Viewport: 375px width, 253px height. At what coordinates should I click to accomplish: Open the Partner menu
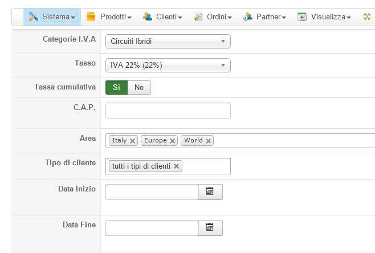[268, 17]
